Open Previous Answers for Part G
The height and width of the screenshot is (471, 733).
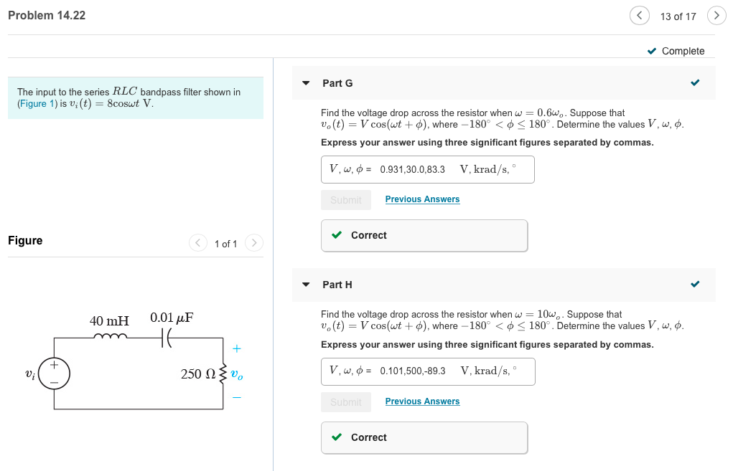pyautogui.click(x=422, y=199)
